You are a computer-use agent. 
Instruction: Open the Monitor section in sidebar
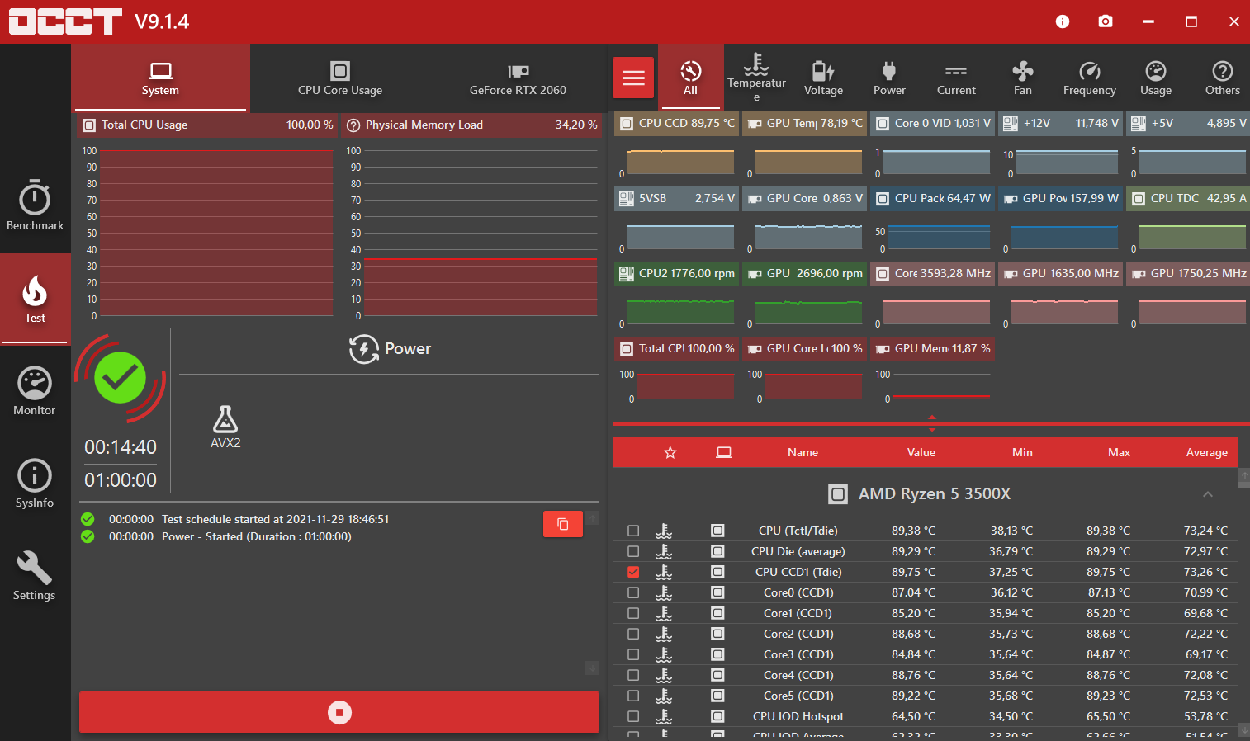point(35,390)
